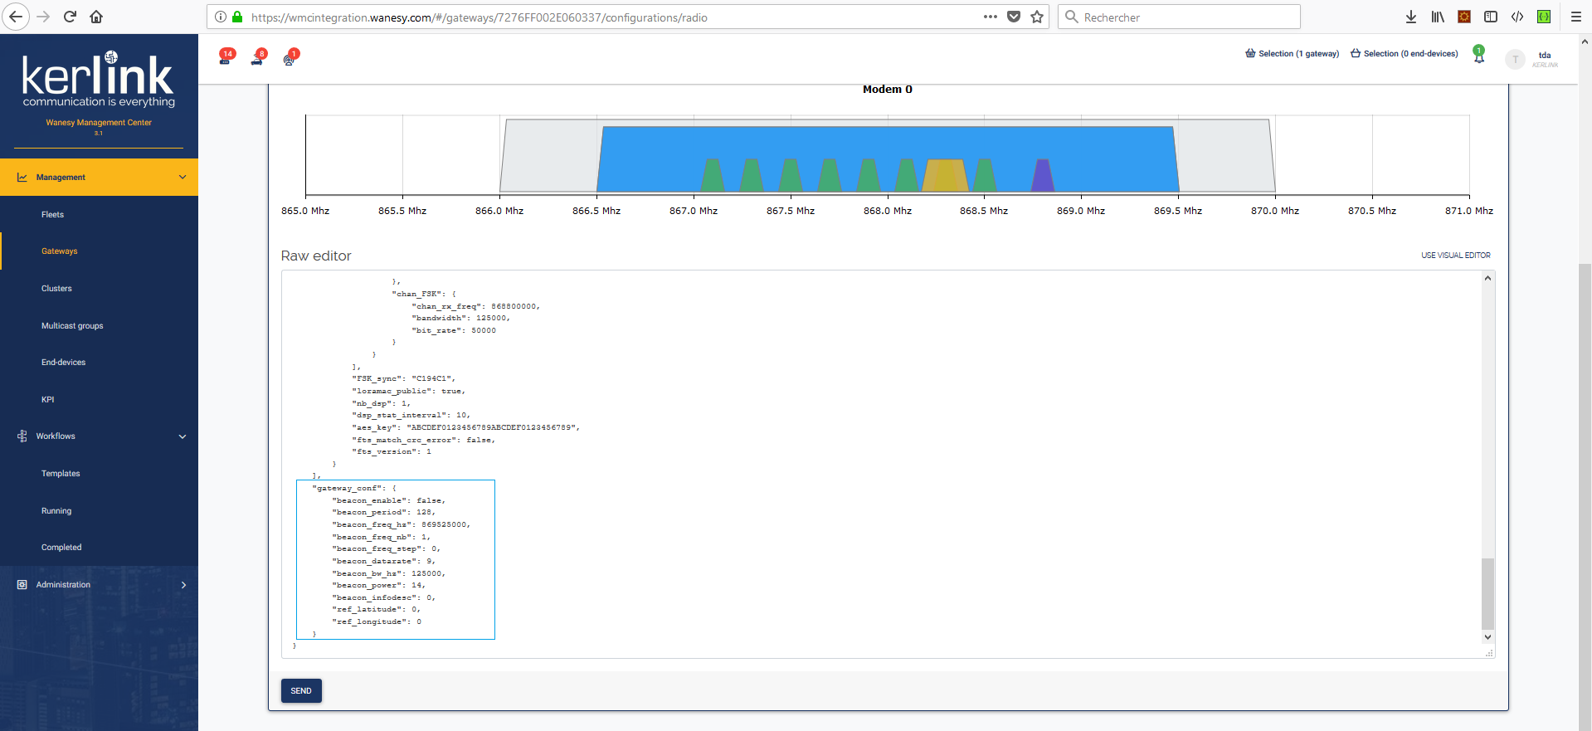Expand the Workflows section chevron

click(x=183, y=436)
